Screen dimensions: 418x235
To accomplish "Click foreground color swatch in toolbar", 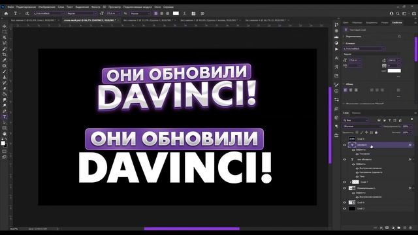I will [3, 143].
